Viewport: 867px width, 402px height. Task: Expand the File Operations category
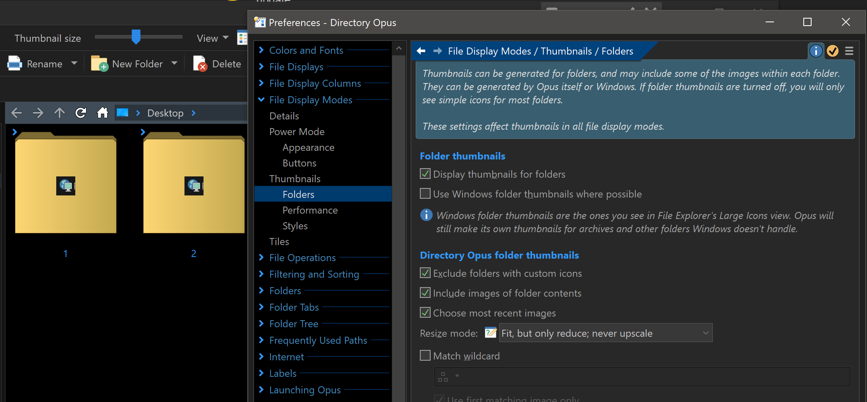pos(261,257)
